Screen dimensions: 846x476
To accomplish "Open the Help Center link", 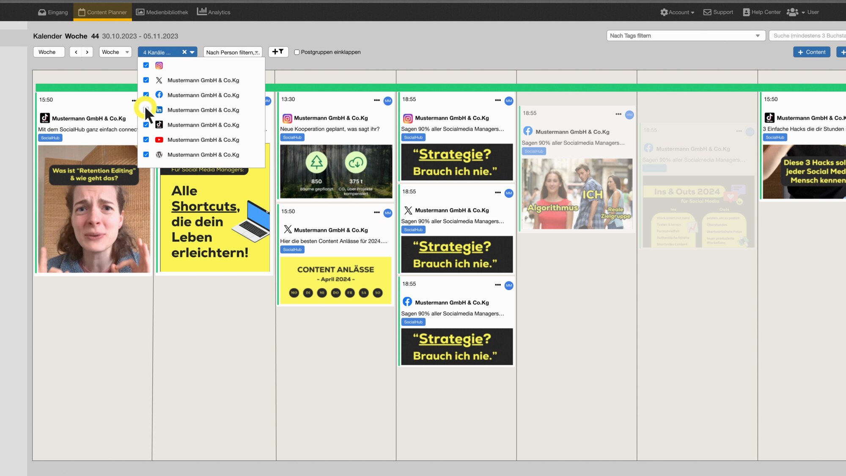I will (762, 12).
